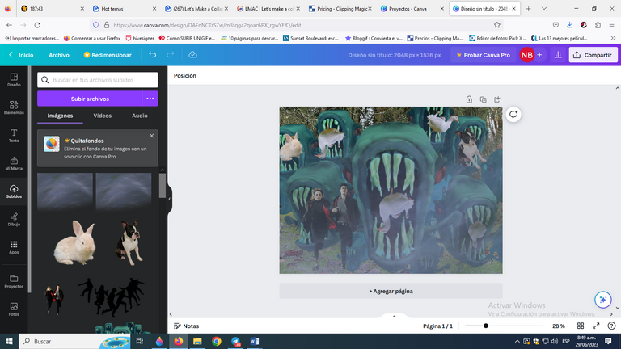List all Firefox tabs dropdown arrow

544,9
